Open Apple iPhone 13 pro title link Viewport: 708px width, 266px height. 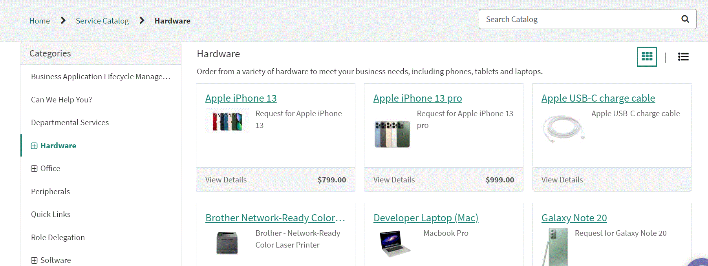(x=417, y=98)
